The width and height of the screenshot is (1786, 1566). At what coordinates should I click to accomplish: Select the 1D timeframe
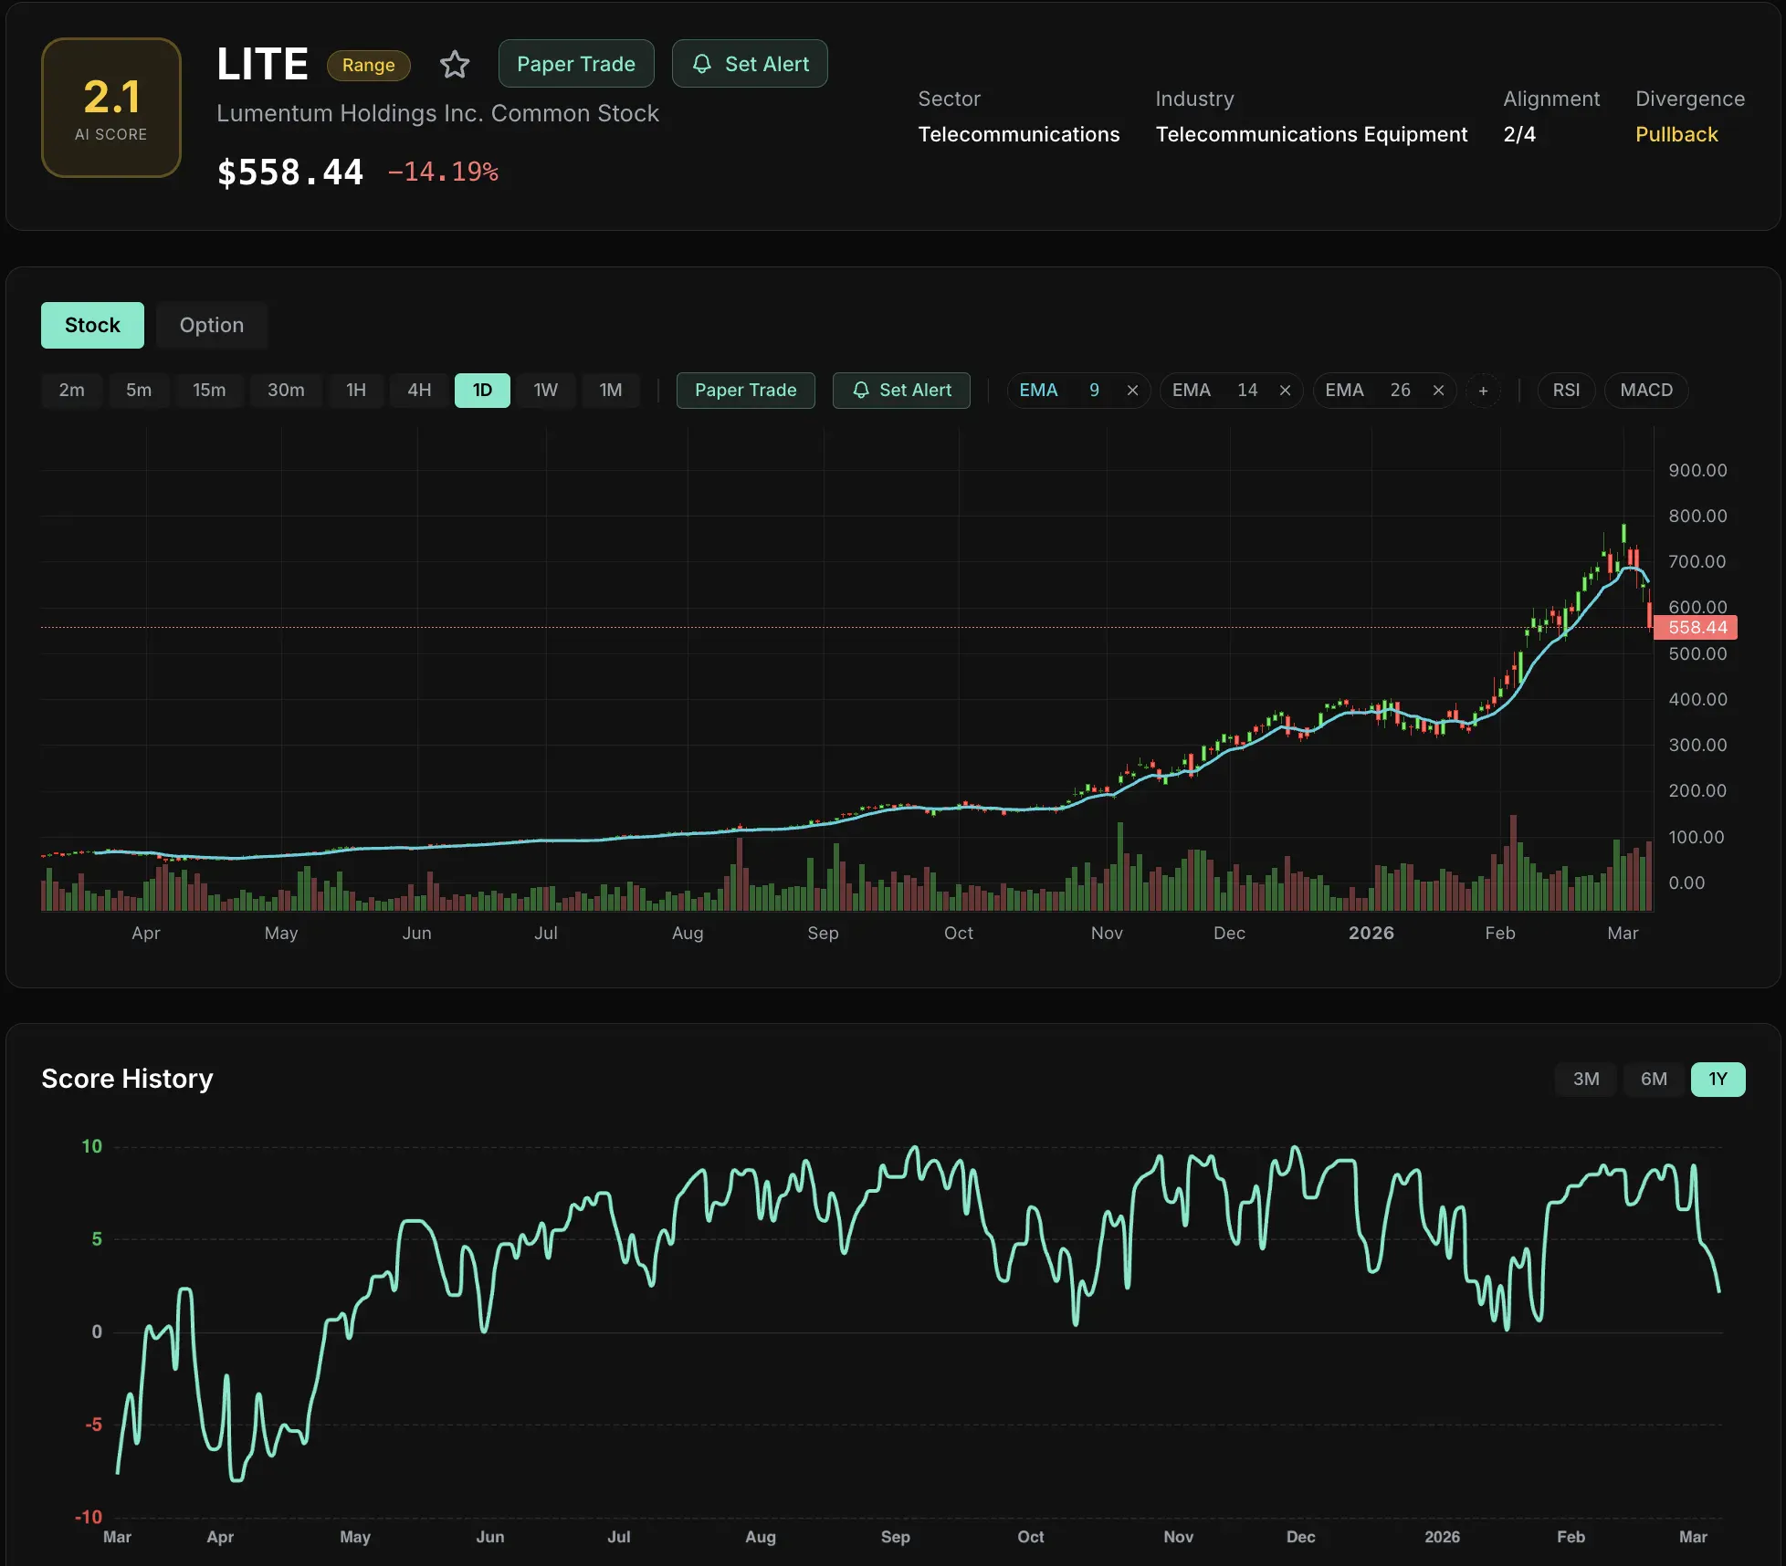coord(482,391)
